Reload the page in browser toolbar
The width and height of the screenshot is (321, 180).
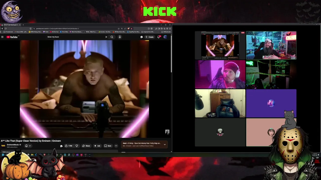6,28
